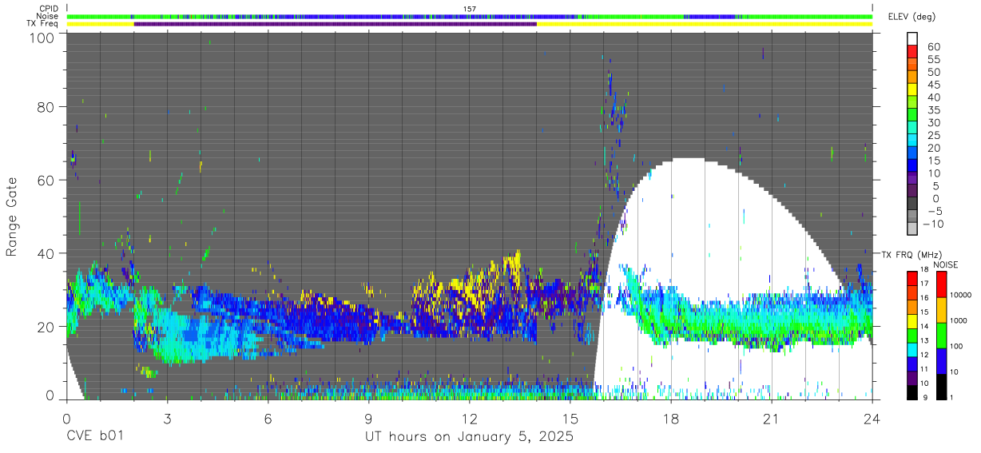Click y-axis tick label '20'
This screenshot has height=453, width=981.
(46, 327)
